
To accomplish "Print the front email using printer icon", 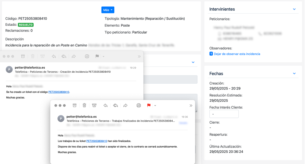I will coord(138,105).
